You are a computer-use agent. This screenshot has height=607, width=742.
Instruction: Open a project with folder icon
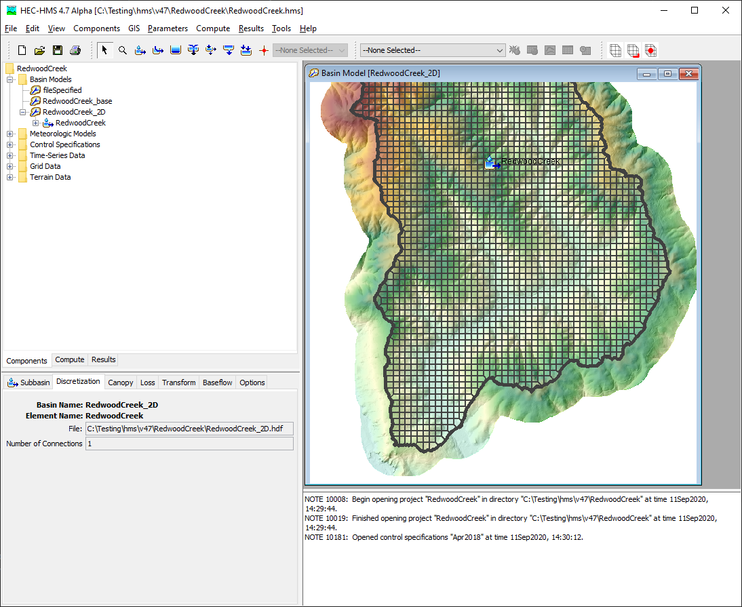click(x=40, y=50)
